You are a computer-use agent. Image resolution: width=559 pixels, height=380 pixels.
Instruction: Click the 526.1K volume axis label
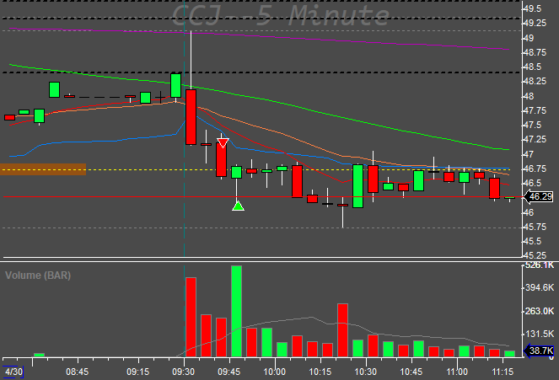coord(540,265)
